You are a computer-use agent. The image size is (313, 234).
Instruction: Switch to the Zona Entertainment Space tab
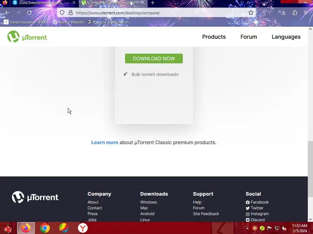click(40, 3)
